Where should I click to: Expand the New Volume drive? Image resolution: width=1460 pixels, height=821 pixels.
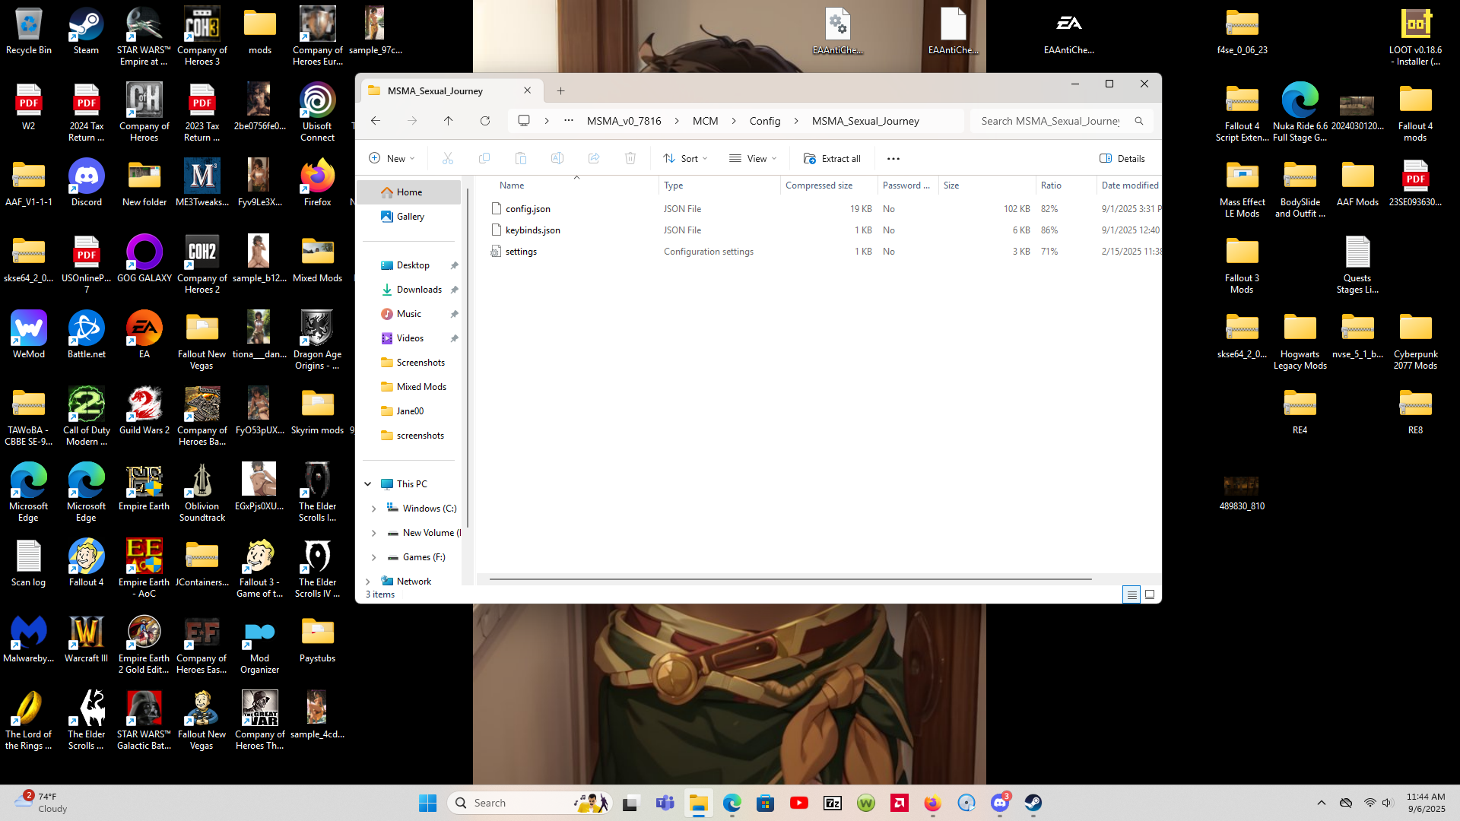point(374,533)
